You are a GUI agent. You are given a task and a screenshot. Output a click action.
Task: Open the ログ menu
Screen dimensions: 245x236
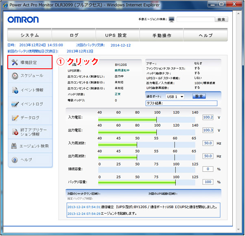point(74,35)
